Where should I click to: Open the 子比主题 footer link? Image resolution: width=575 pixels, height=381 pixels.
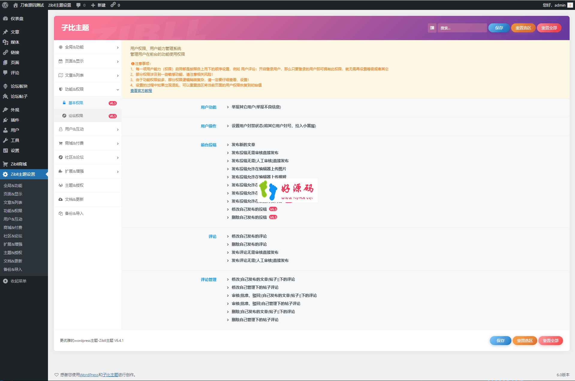pos(110,375)
